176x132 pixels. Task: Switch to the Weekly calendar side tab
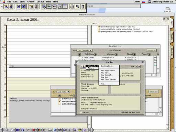click(172, 37)
